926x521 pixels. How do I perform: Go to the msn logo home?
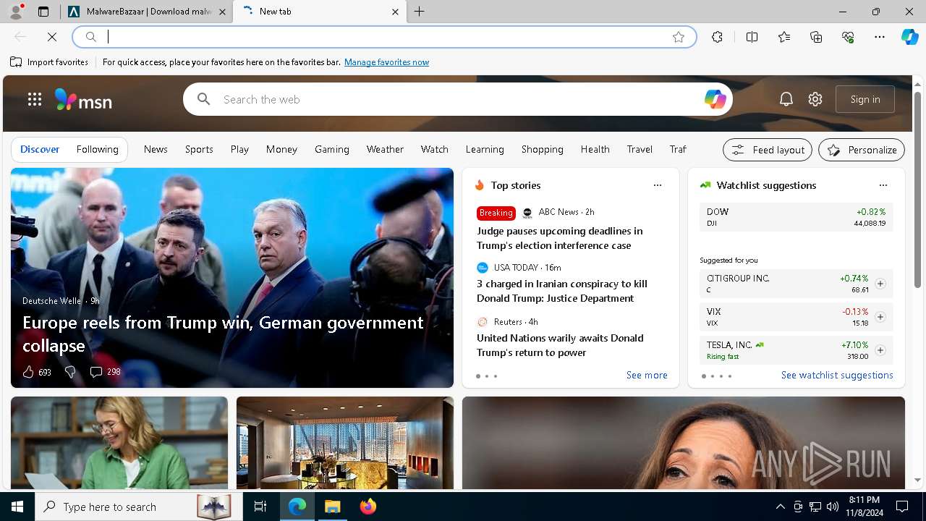83,99
